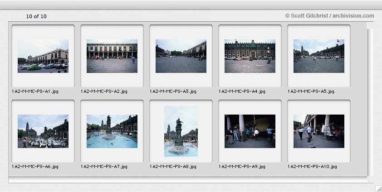Select thumbnail 1A2-M-MC-PS-A10 arcade walkway
382x192 pixels.
[318, 131]
